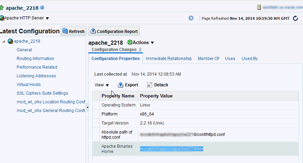Collapse the left pane with the splitter arrow
303x163 pixels.
pos(88,107)
